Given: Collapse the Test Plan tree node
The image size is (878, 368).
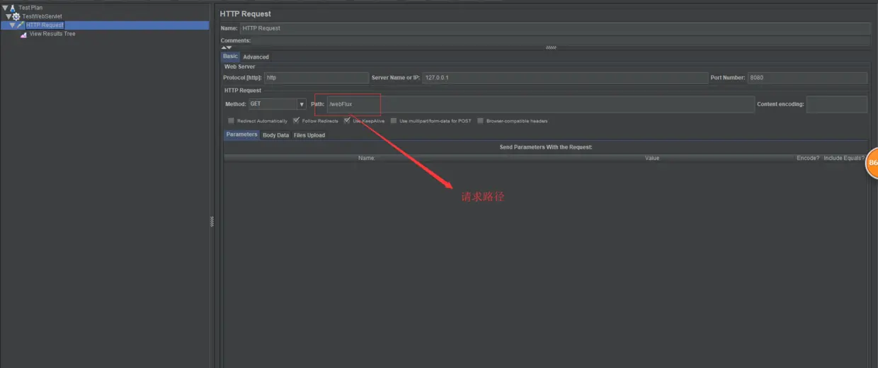Looking at the screenshot, I should pos(5,7).
